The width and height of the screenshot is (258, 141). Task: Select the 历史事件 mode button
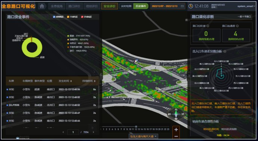point(141,6)
